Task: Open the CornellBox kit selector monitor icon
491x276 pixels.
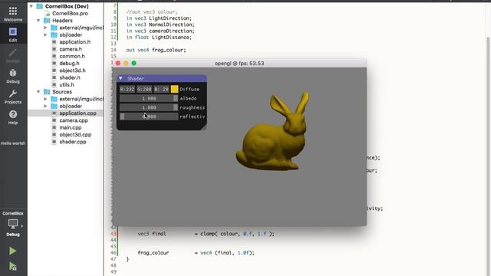Action: tap(13, 224)
